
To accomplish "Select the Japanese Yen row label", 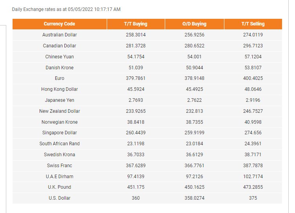I will click(x=60, y=100).
